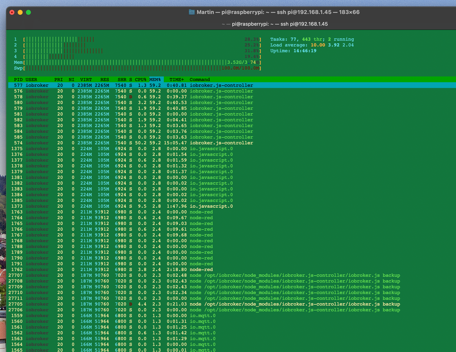This screenshot has width=456, height=352.
Task: Click the green zoom window button
Action: coord(28,12)
